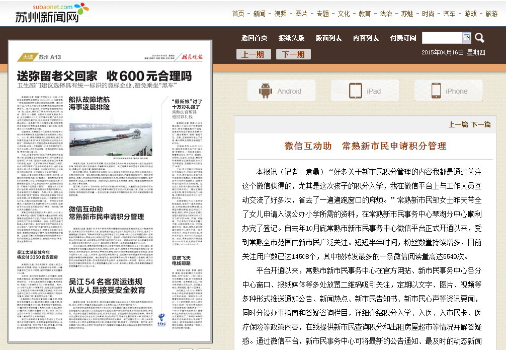Go to the next issue 下一期

[293, 54]
